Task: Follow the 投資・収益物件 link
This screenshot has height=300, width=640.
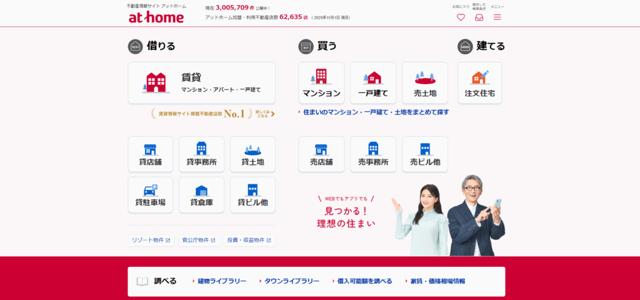Action: (x=249, y=240)
